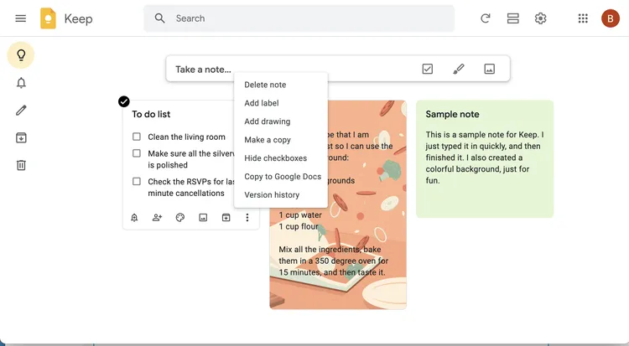The width and height of the screenshot is (629, 346).
Task: Click 'Version history' menu entry
Action: (272, 195)
